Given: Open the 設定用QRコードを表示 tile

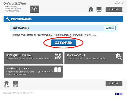Looking at the screenshot, I should (x=33, y=58).
